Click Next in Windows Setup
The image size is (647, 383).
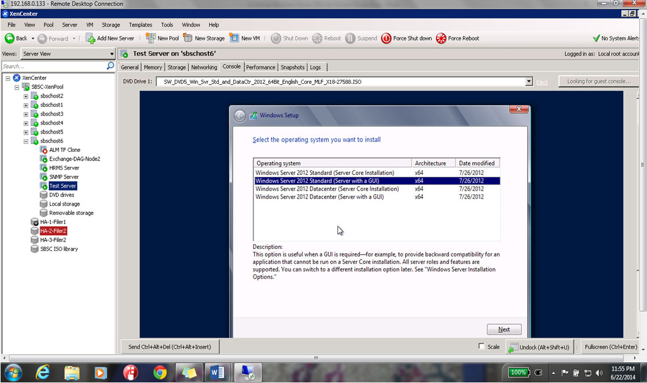[504, 329]
